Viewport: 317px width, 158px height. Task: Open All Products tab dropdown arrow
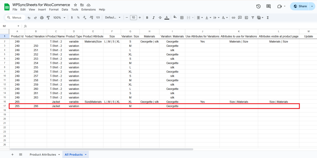click(86, 155)
